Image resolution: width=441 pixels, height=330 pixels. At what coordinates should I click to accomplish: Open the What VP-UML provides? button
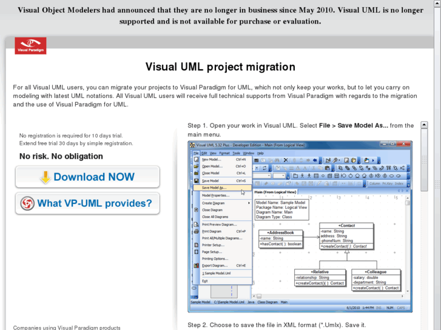pos(87,203)
